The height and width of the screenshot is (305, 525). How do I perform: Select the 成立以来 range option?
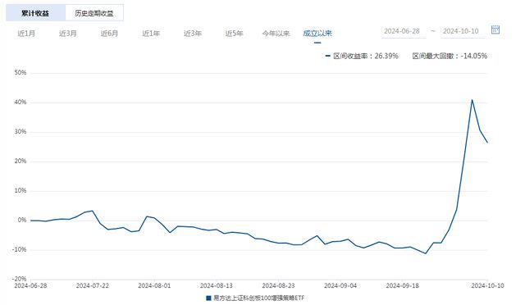tap(317, 34)
